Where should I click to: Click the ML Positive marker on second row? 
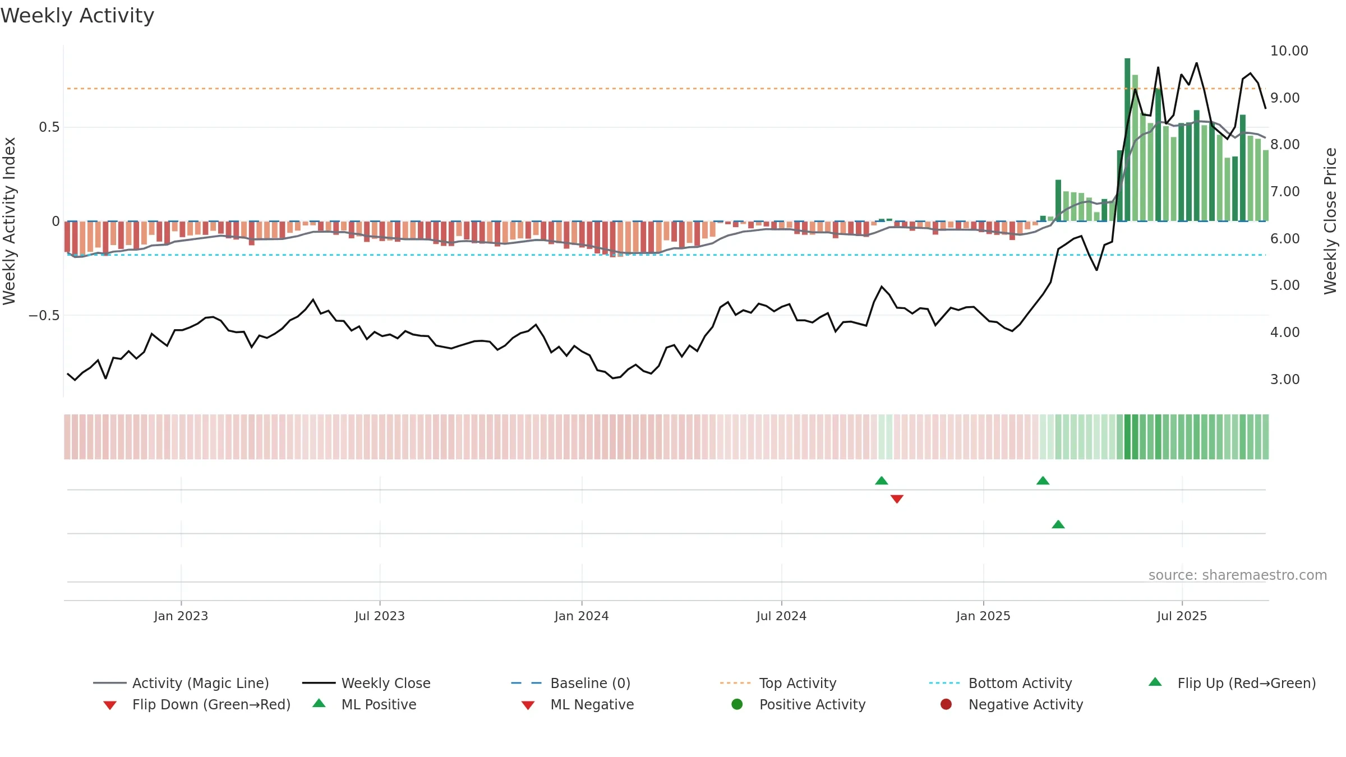pyautogui.click(x=1058, y=524)
